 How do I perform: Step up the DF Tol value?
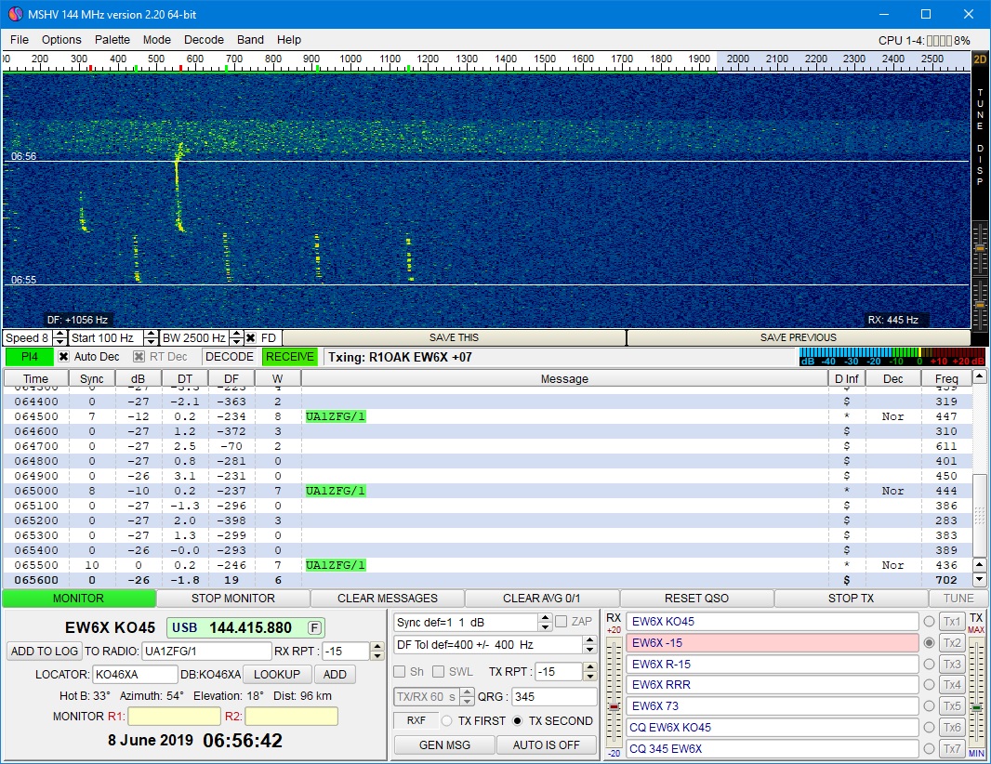click(591, 640)
